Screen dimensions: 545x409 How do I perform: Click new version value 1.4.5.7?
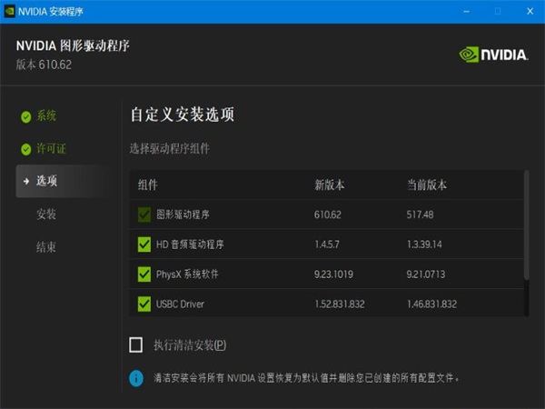point(327,244)
